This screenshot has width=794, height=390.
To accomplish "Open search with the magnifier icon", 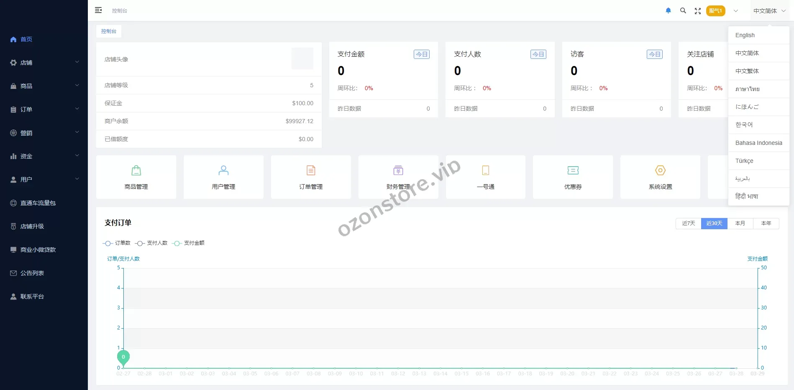I will (683, 11).
